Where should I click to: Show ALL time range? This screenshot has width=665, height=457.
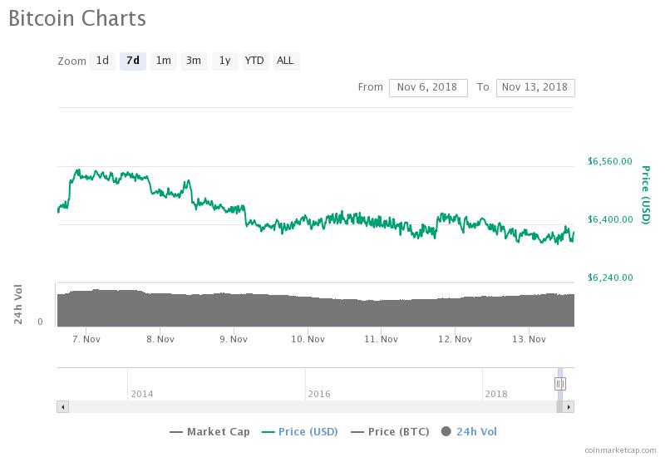click(285, 61)
